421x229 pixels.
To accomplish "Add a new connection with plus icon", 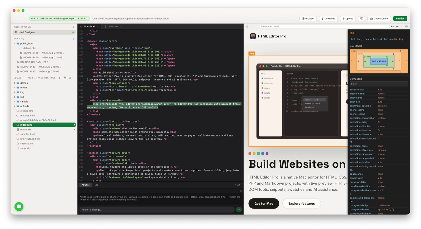I will (73, 27).
